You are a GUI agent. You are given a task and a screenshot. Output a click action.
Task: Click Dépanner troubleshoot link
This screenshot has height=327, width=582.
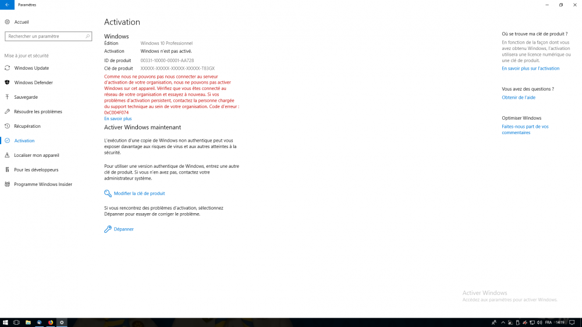pos(123,229)
